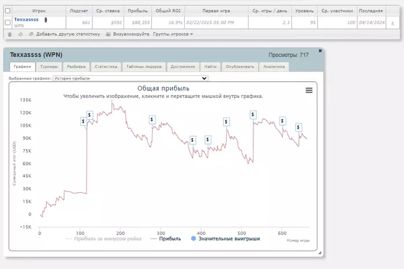Open the История прибыли chart dropdown

tap(130, 78)
